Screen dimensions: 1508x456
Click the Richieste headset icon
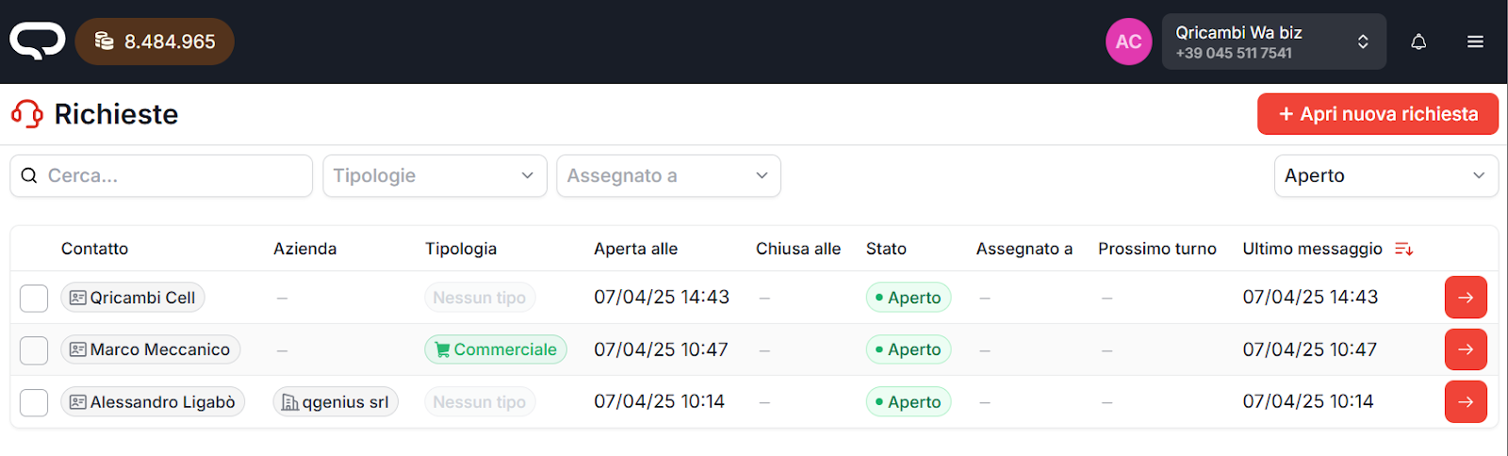click(27, 114)
